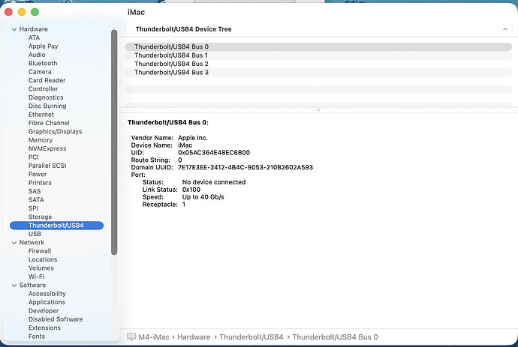Show Ethernet information
Image resolution: width=518 pixels, height=347 pixels.
[x=41, y=115]
